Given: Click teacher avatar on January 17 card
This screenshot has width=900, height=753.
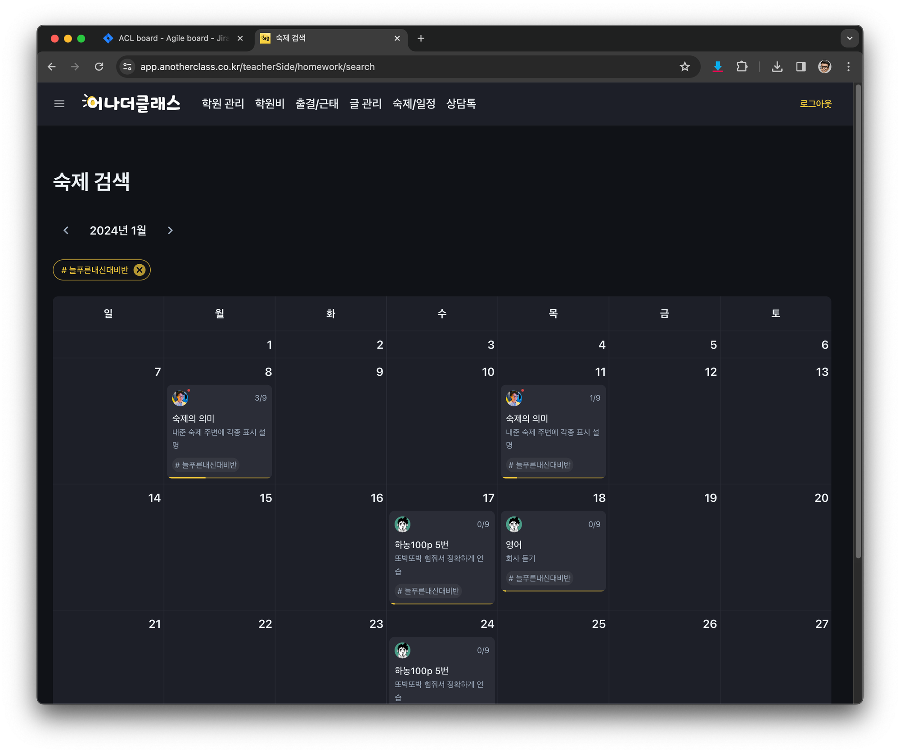Looking at the screenshot, I should pyautogui.click(x=402, y=524).
